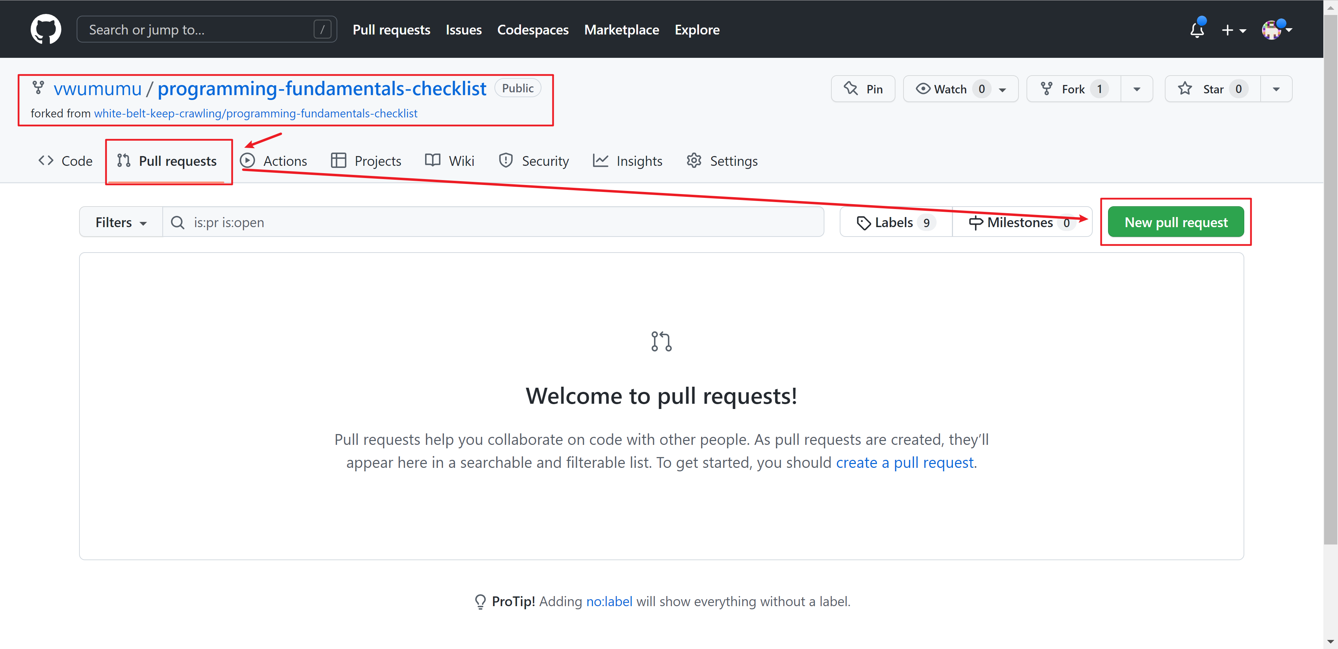Click the Fork button

(x=1073, y=89)
